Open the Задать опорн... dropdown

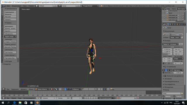pyautogui.click(x=10, y=36)
